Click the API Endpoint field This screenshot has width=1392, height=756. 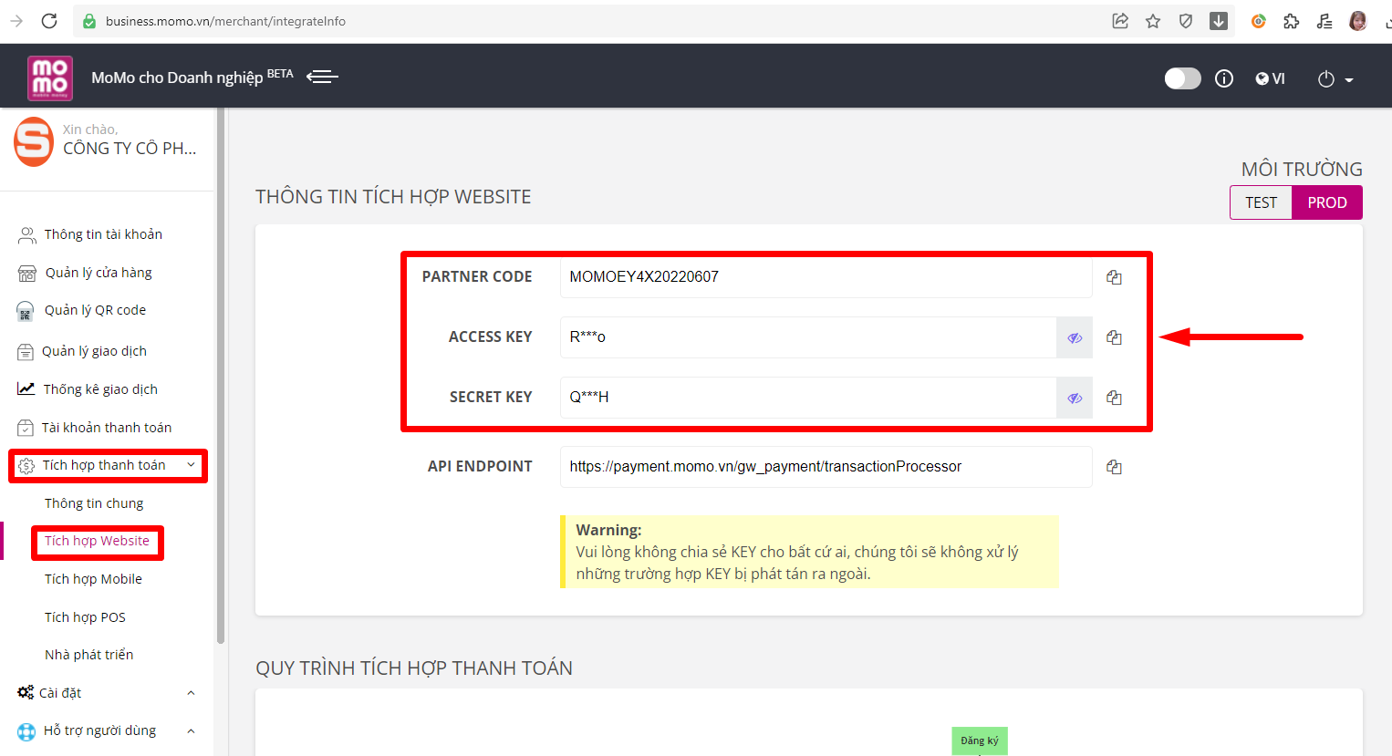[x=826, y=467]
